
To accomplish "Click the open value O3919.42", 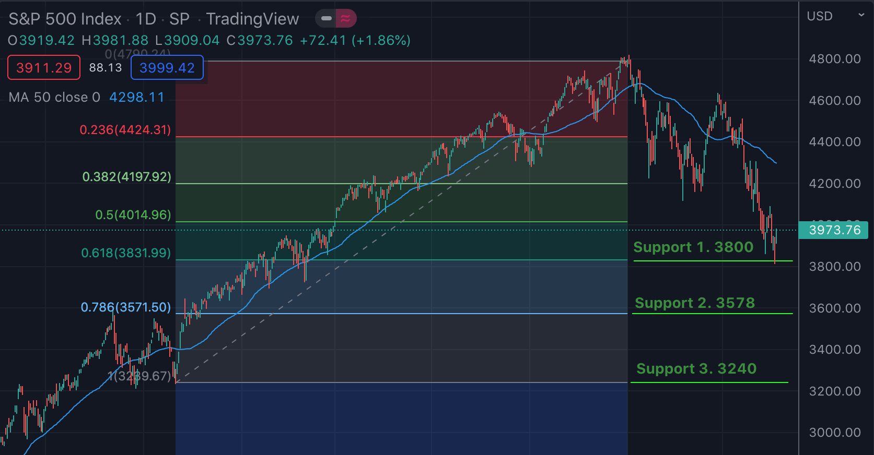I will tap(41, 41).
